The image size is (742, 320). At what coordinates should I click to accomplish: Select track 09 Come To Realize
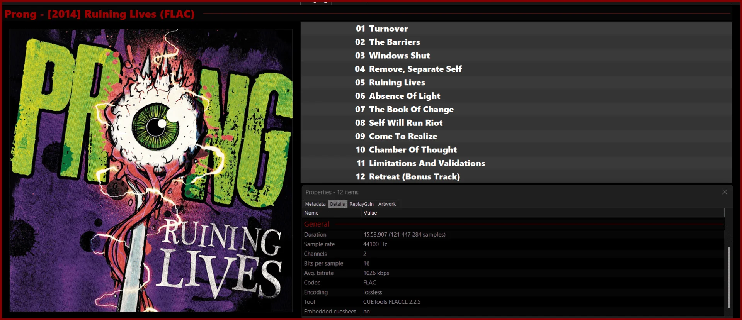click(516, 136)
